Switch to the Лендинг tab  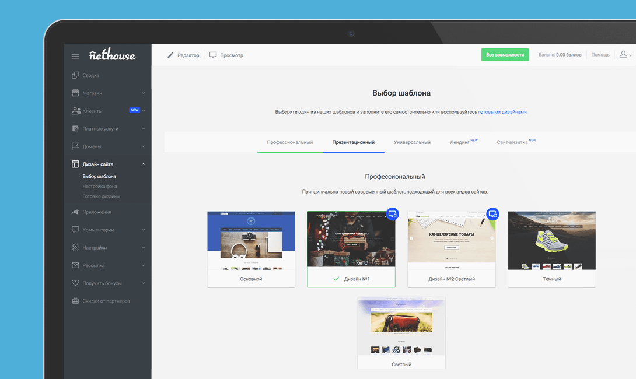click(x=463, y=142)
